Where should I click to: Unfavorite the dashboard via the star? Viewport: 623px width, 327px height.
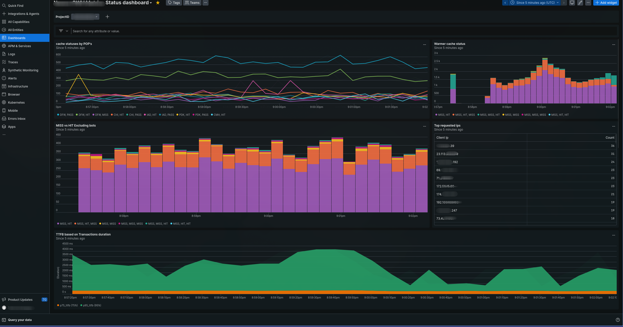[x=158, y=3]
